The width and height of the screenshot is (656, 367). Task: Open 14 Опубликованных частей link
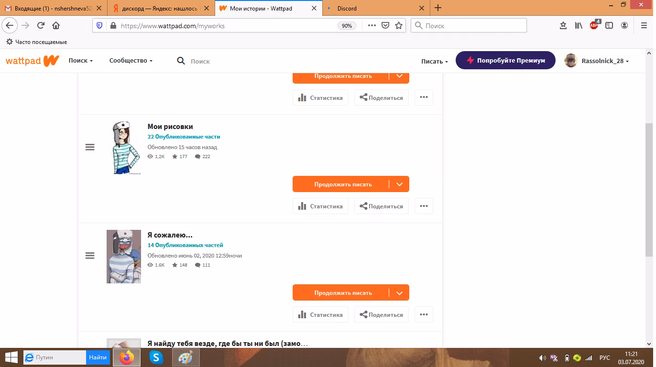185,245
